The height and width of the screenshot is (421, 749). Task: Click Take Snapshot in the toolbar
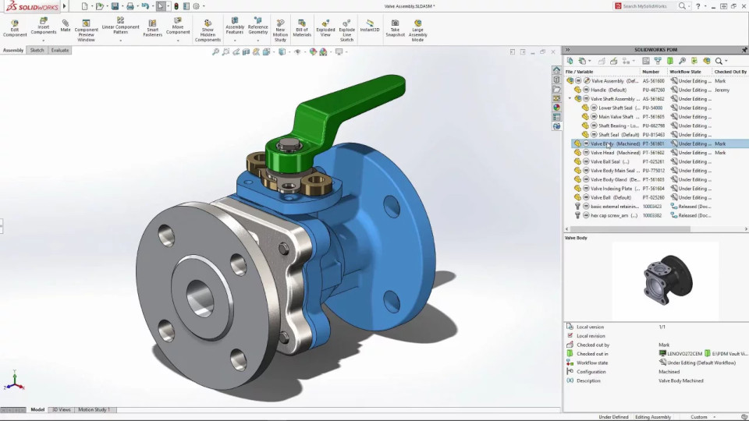coord(396,28)
